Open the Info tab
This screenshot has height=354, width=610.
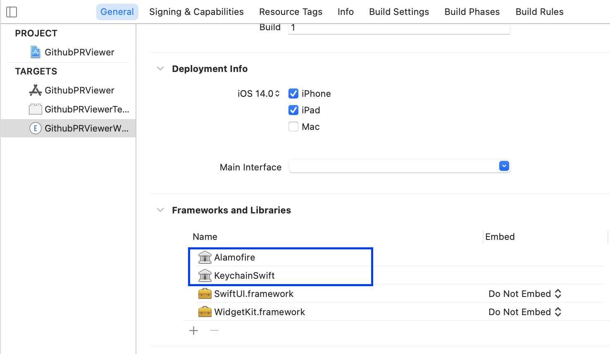346,12
